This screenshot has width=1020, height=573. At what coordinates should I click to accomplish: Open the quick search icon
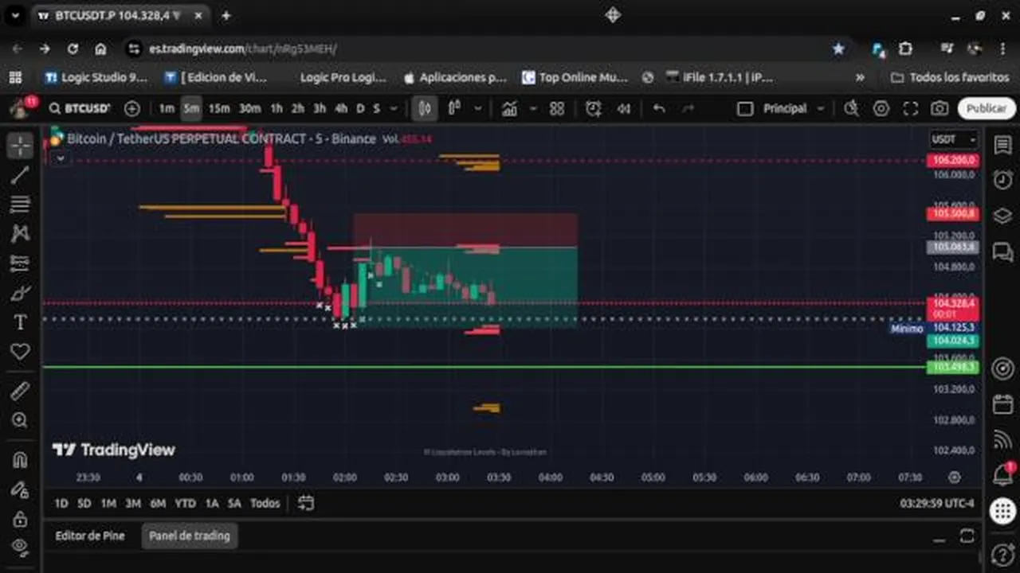pyautogui.click(x=851, y=108)
